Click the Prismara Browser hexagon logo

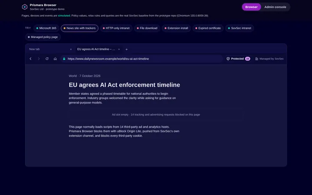tap(25, 7)
